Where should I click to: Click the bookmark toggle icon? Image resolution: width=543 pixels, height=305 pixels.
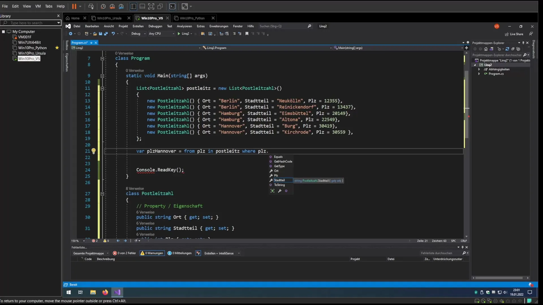[x=247, y=34]
